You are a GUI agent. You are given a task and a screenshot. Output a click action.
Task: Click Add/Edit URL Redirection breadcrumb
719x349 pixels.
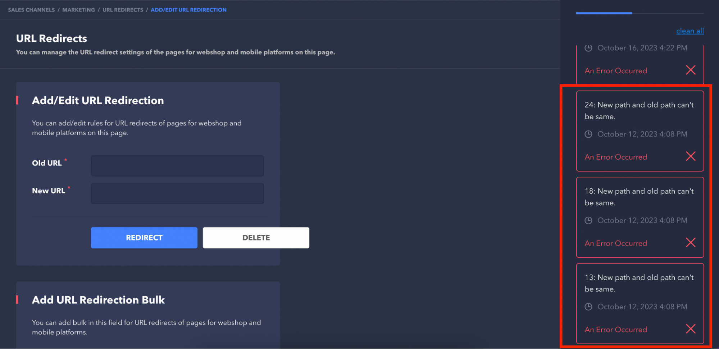click(x=188, y=10)
